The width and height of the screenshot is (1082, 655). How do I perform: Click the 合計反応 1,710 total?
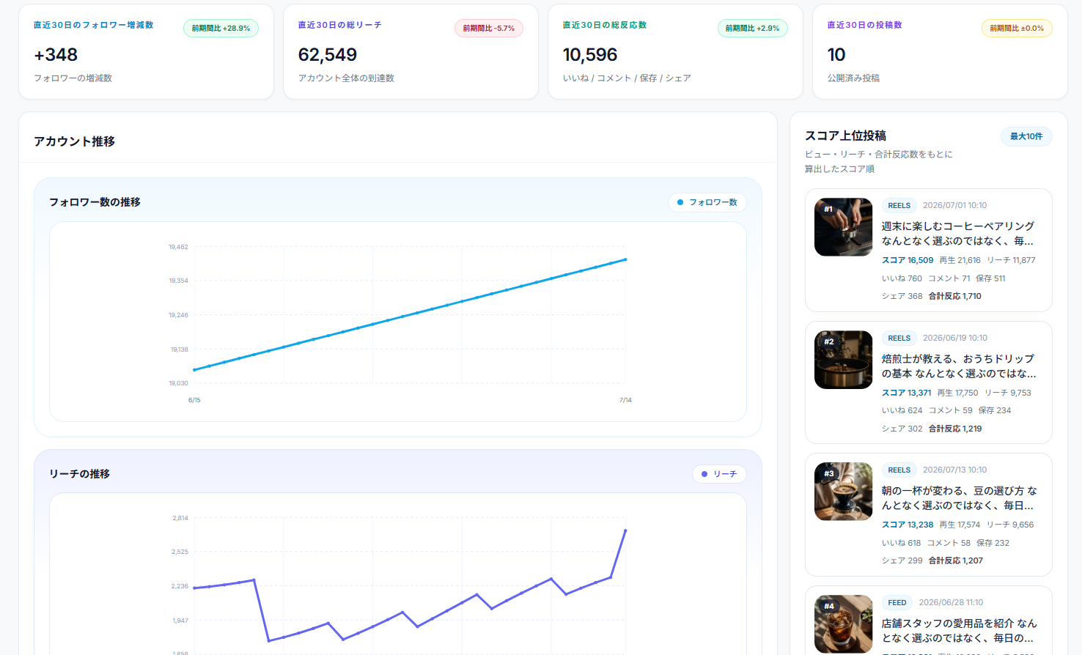[x=955, y=296]
